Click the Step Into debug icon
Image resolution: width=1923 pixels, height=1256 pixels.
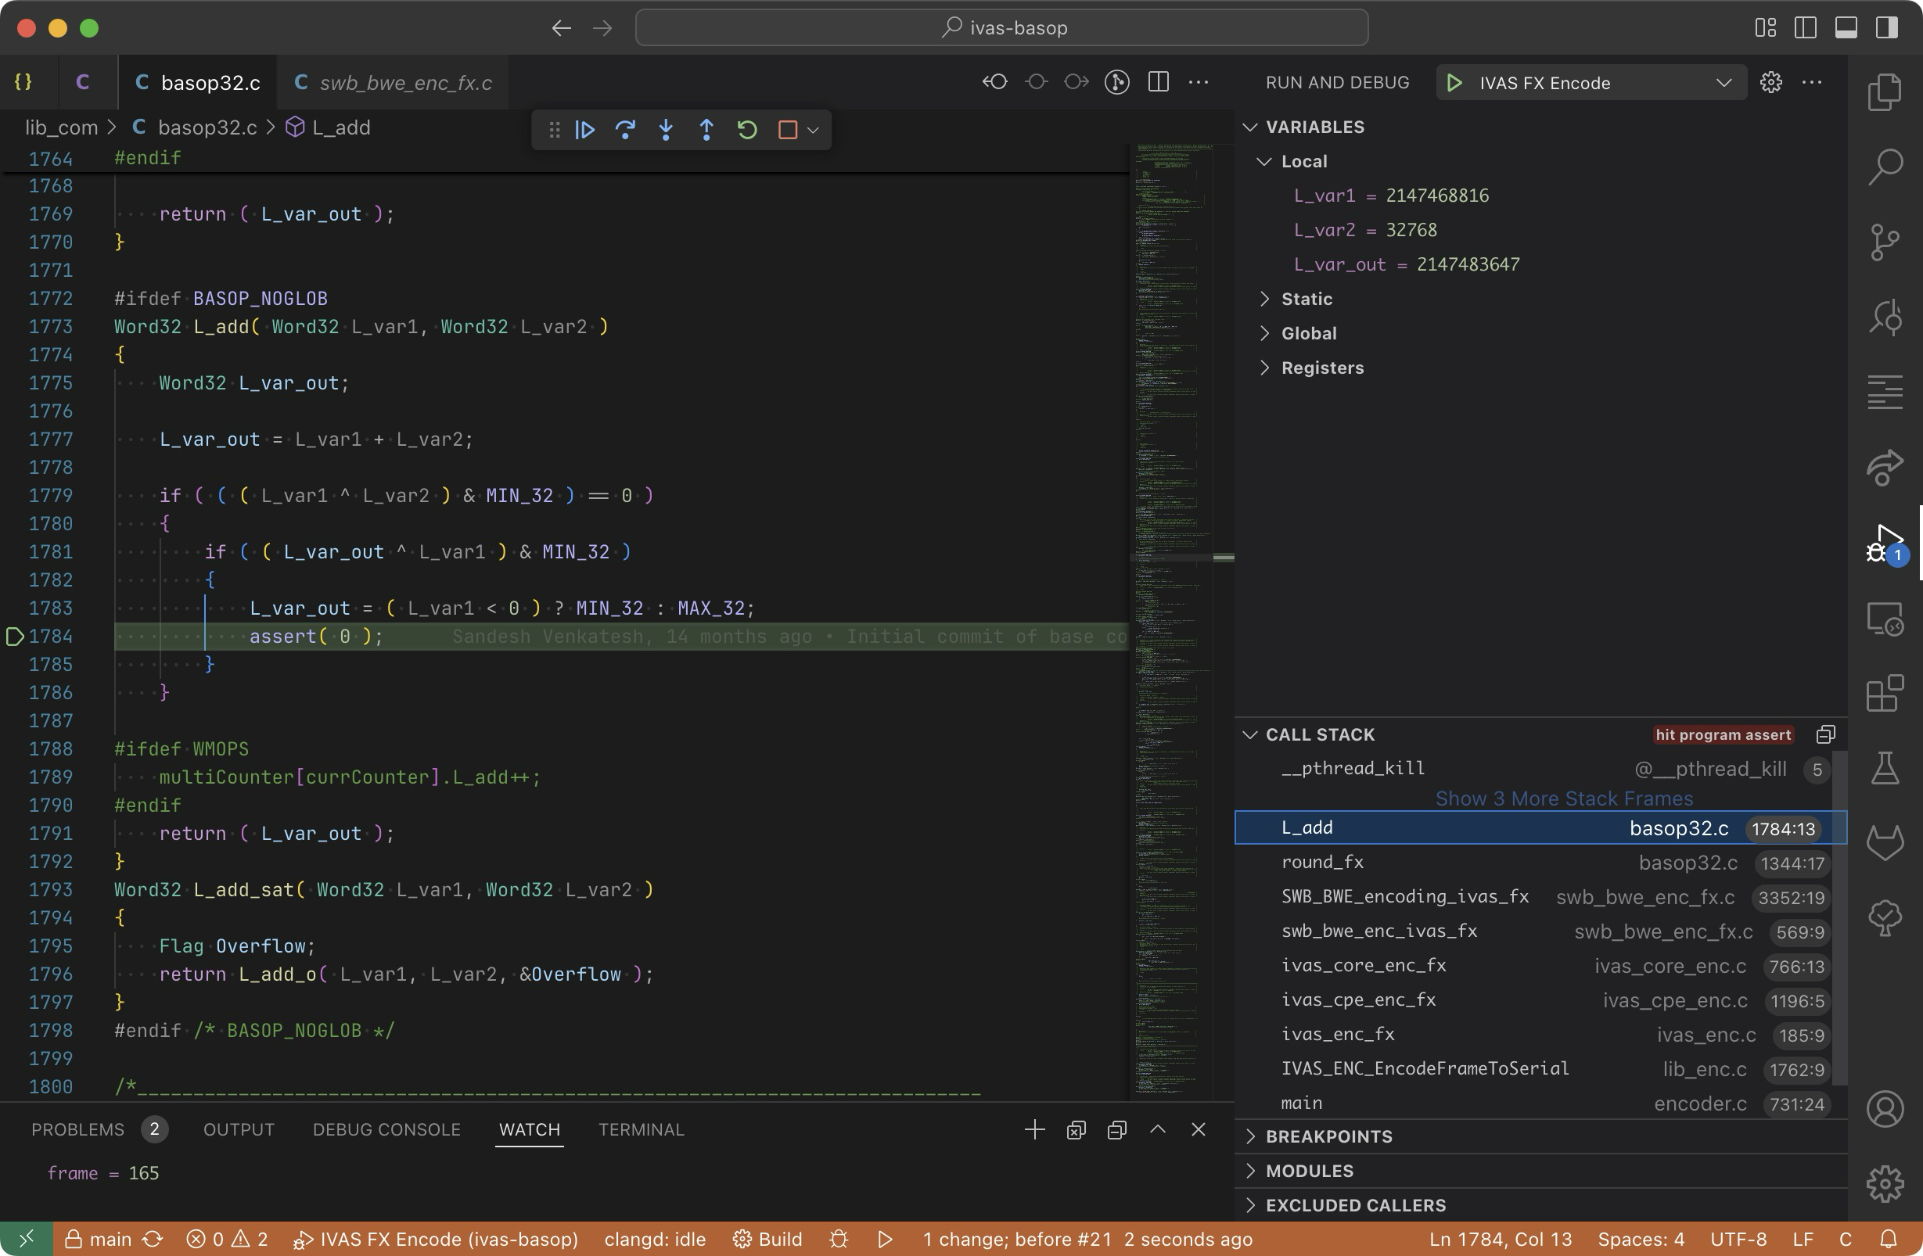(666, 129)
